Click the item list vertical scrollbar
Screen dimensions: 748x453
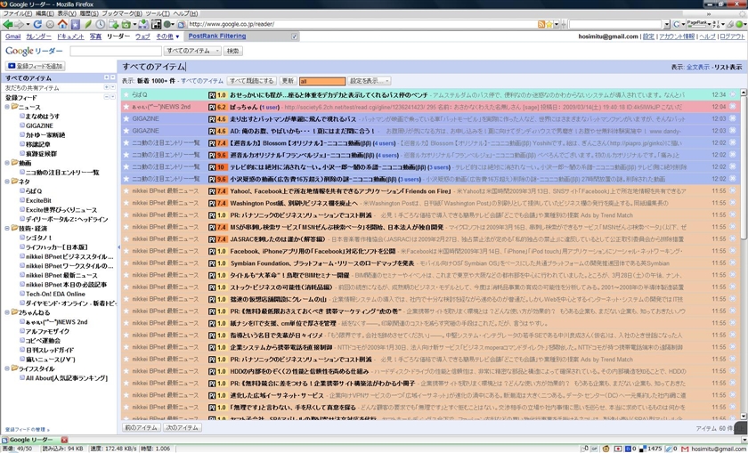pyautogui.click(x=744, y=253)
